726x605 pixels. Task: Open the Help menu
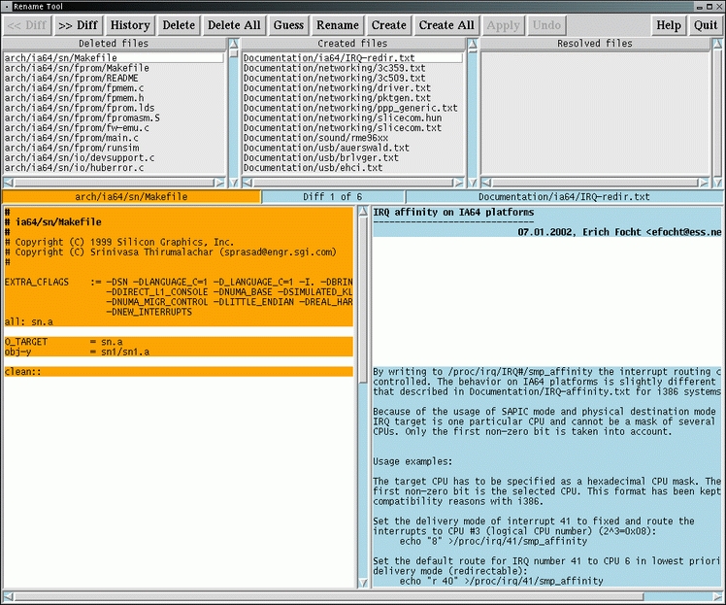668,25
